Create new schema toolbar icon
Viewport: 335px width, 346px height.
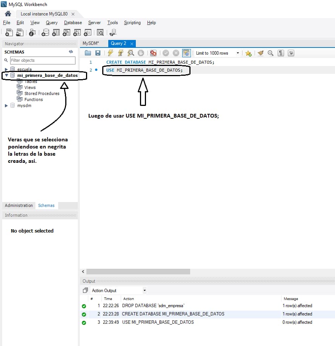(45, 32)
